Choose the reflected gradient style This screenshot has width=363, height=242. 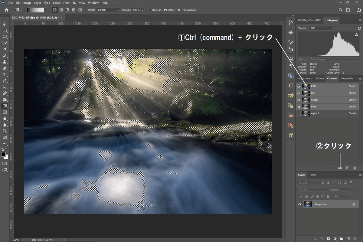point(74,10)
